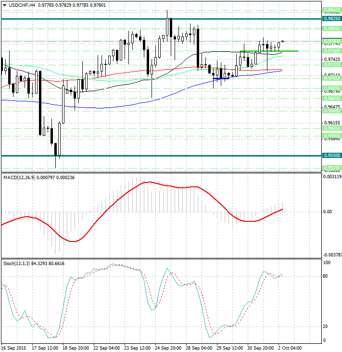
Task: Click the Stochastic 100 scale label
Action: [327, 263]
